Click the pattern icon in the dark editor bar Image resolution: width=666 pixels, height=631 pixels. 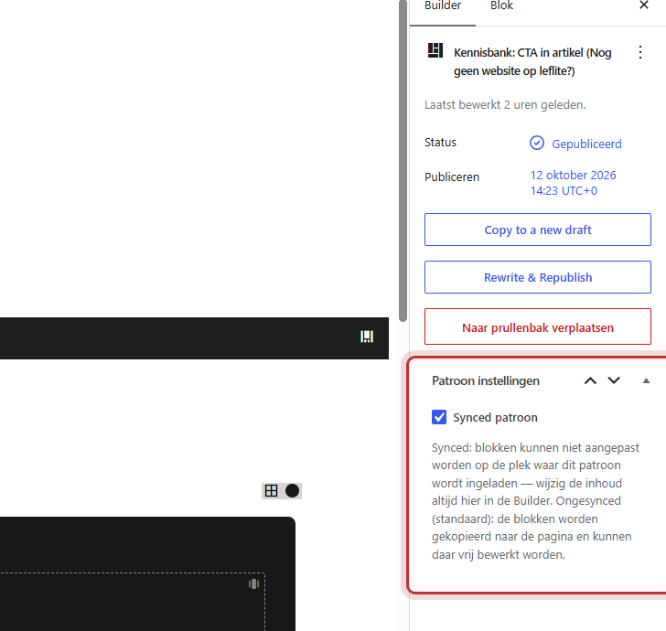[x=367, y=337]
